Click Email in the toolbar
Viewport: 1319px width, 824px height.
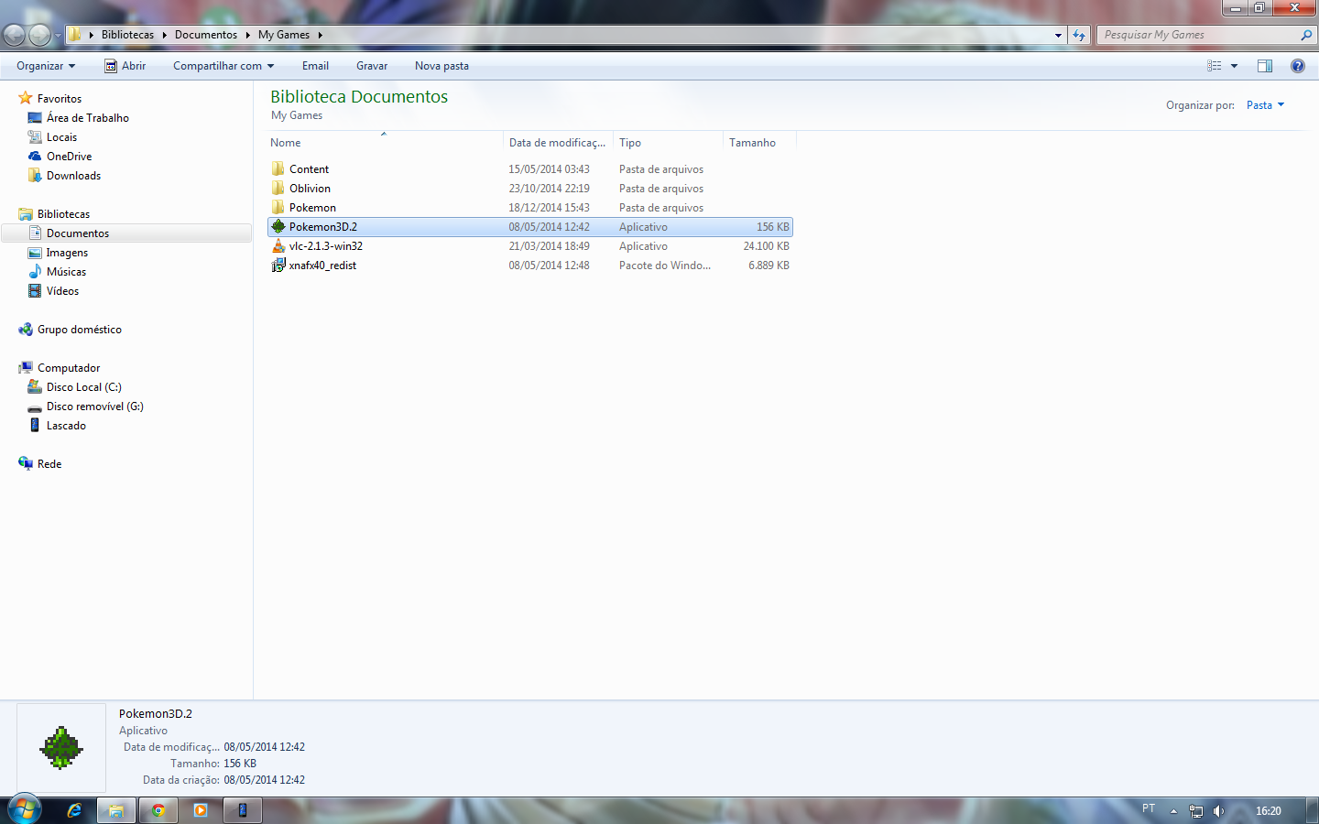[x=315, y=66]
